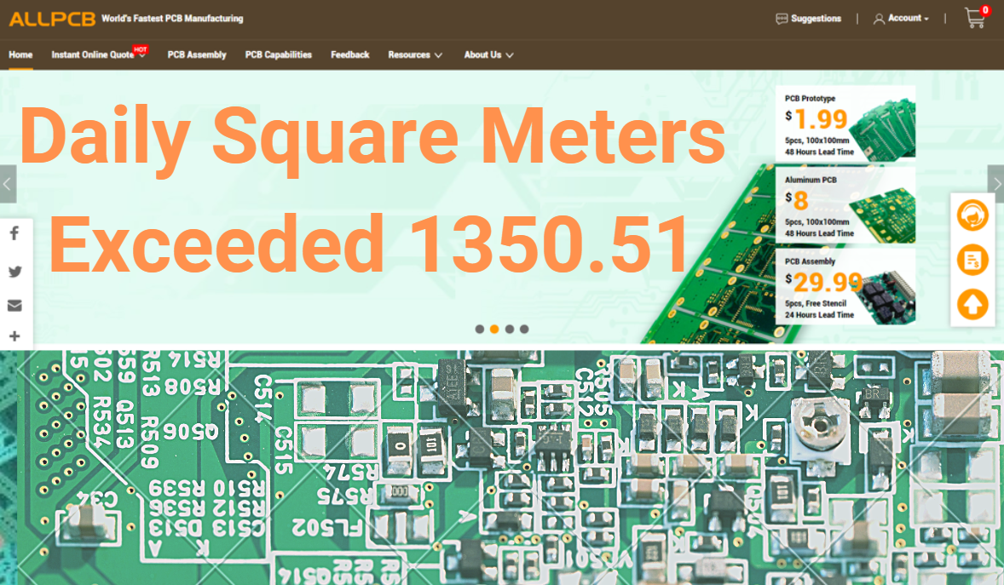1004x585 pixels.
Task: Select the fourth carousel dot
Action: 524,329
